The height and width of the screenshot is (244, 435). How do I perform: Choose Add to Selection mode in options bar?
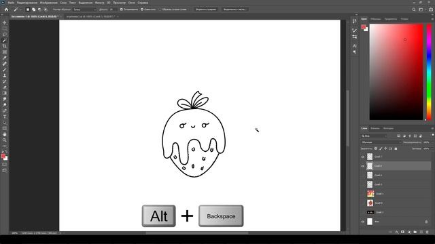coord(33,9)
